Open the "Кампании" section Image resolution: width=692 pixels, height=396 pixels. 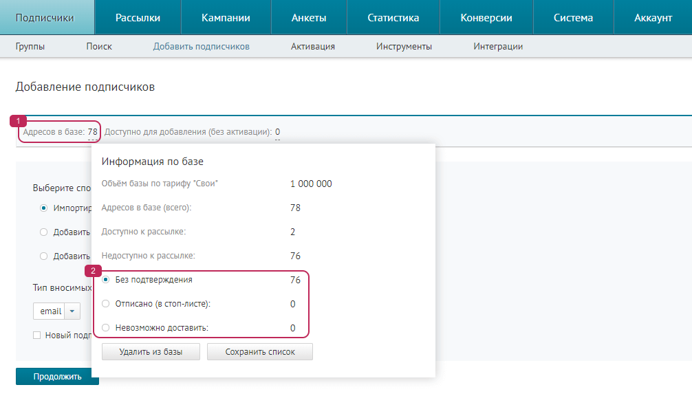pyautogui.click(x=226, y=16)
